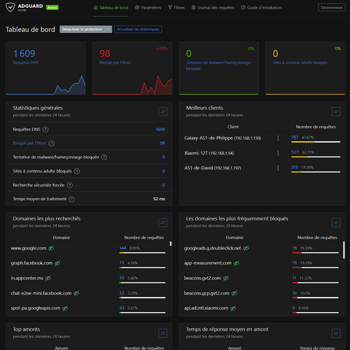Viewport: 350px width, 350px height.
Task: Open help icon next to Bloqué par Filtres
Action: 51,143
